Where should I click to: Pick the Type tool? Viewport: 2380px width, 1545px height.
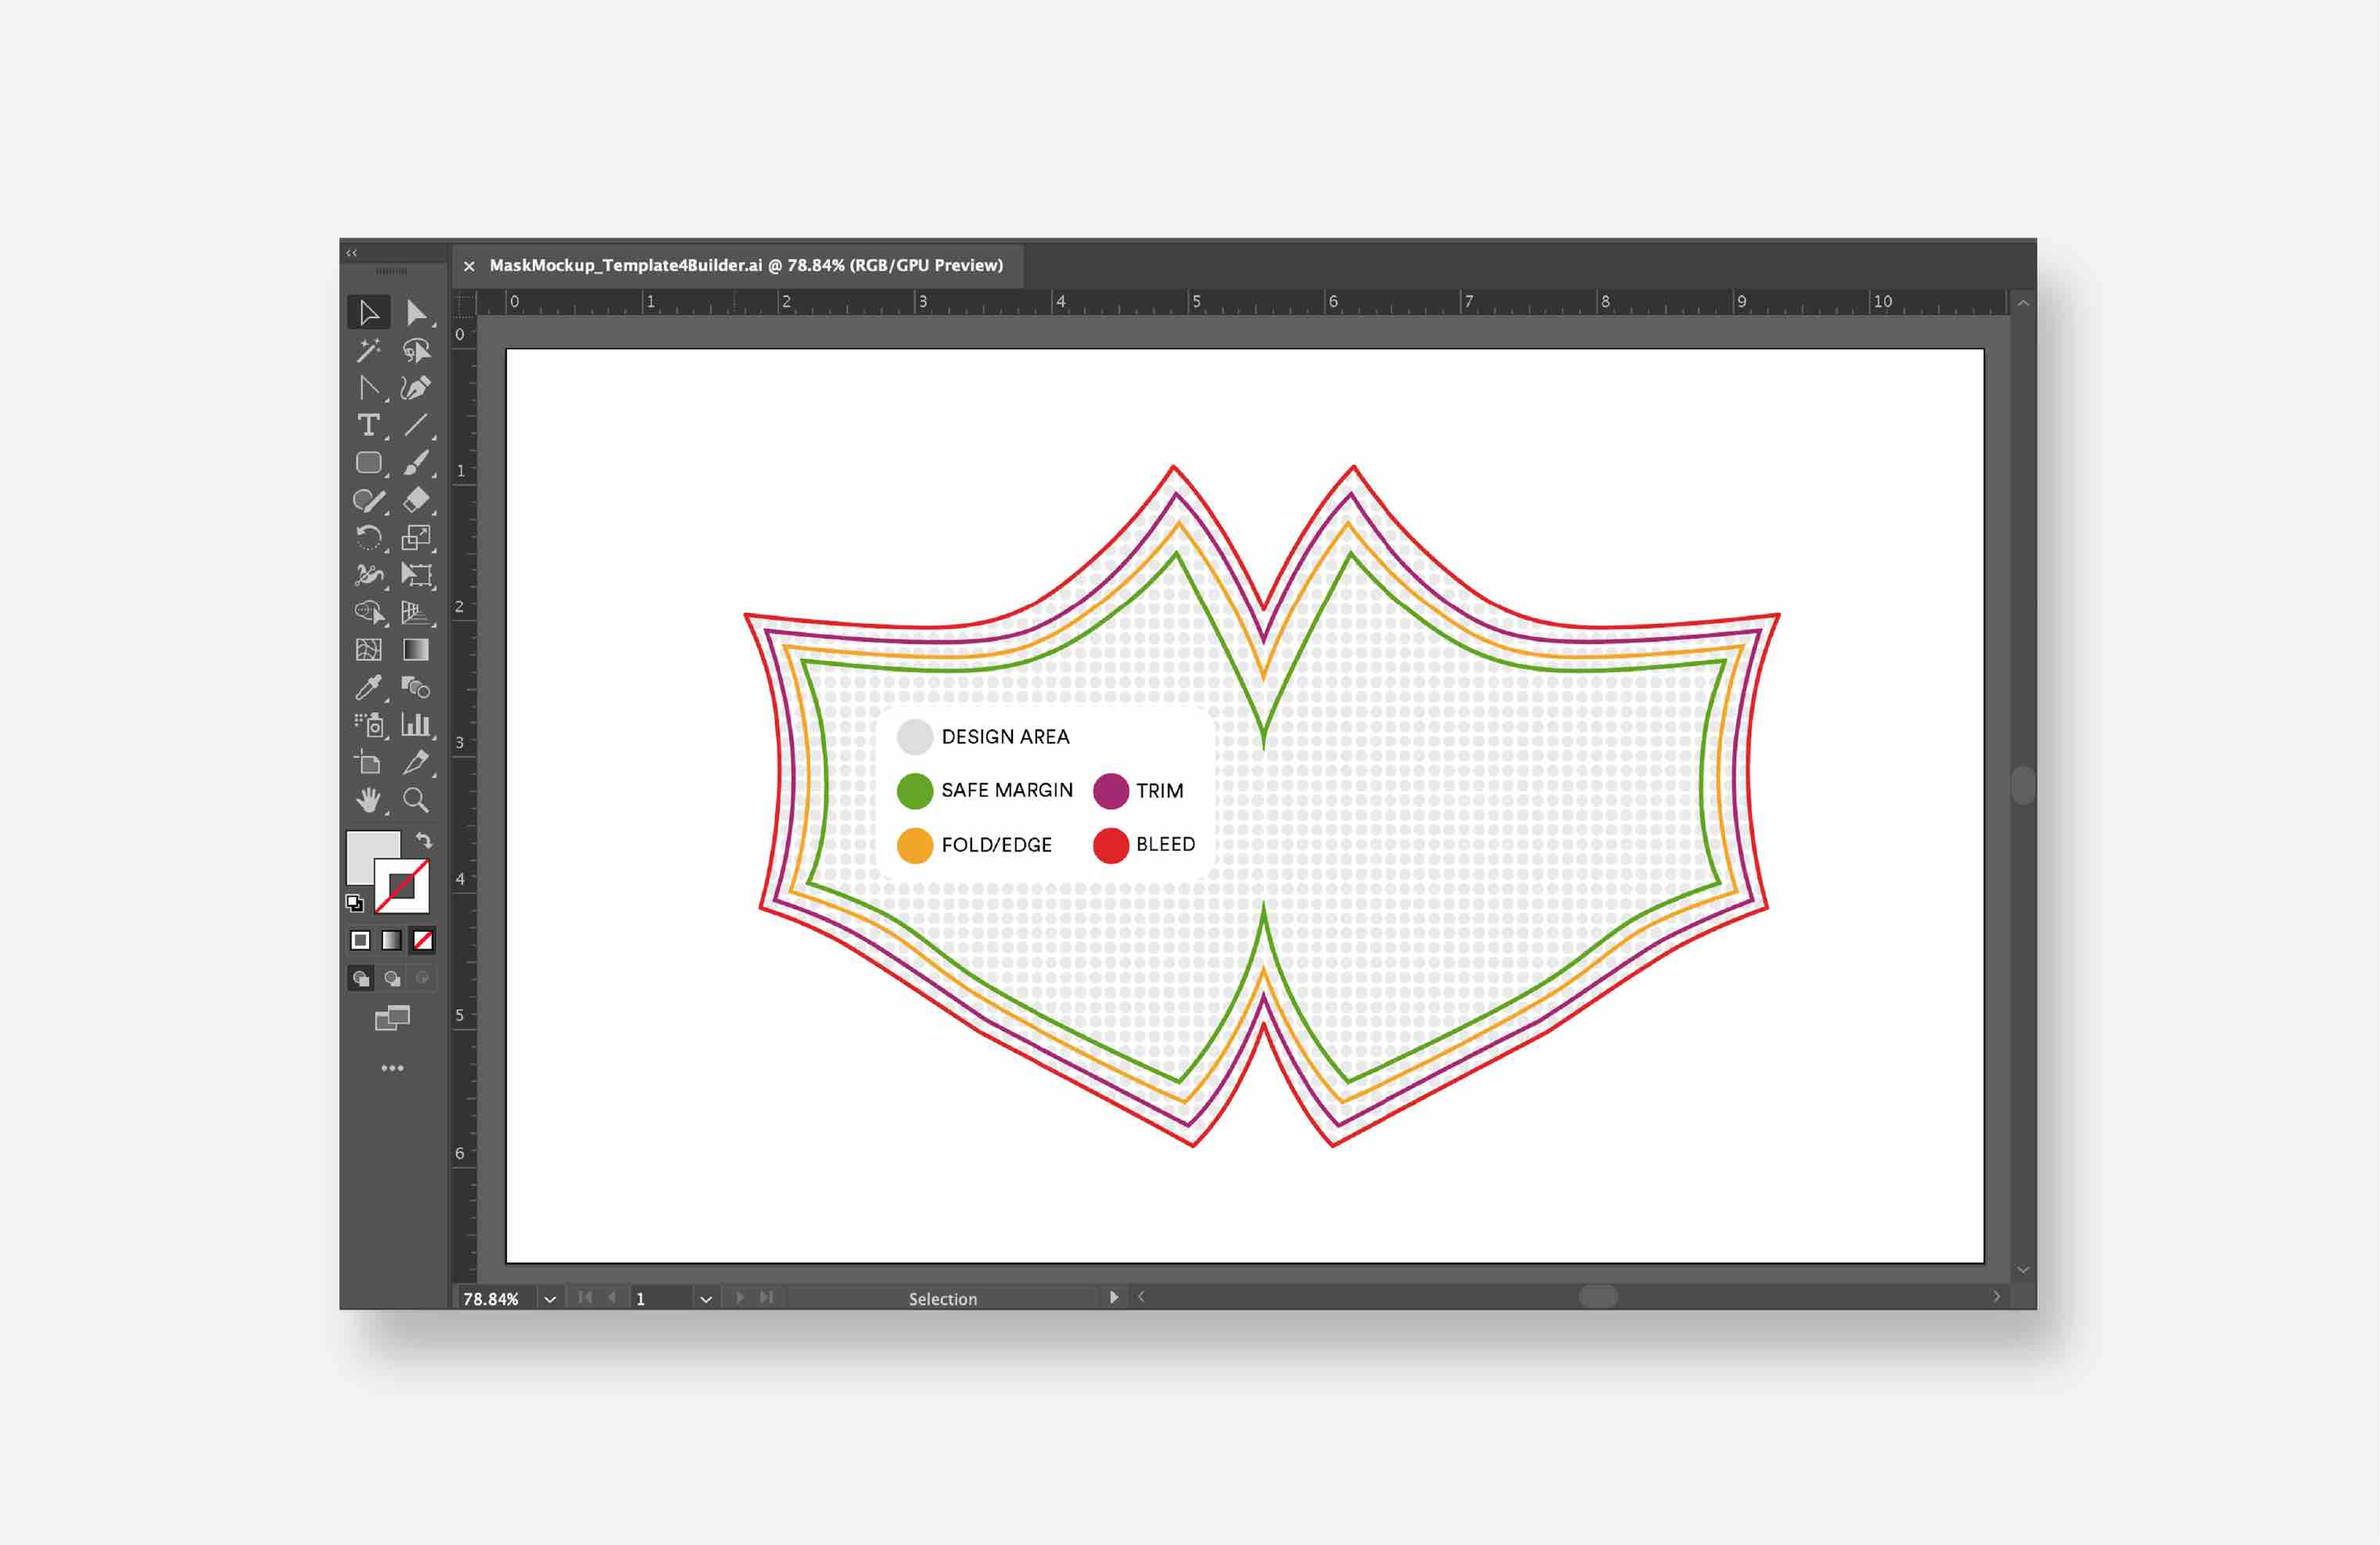point(368,425)
